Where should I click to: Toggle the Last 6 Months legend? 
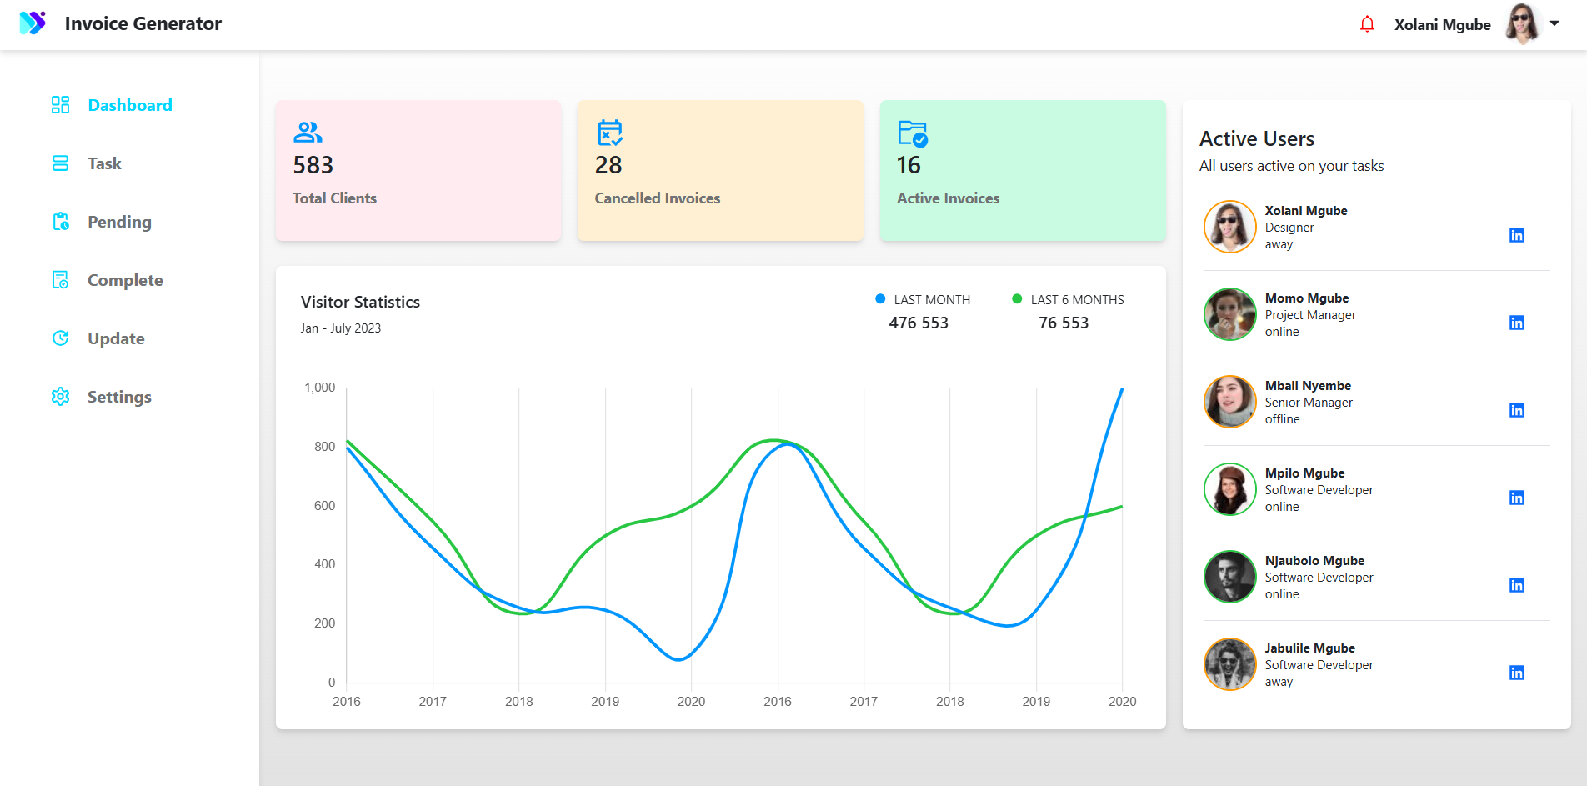pos(1068,300)
